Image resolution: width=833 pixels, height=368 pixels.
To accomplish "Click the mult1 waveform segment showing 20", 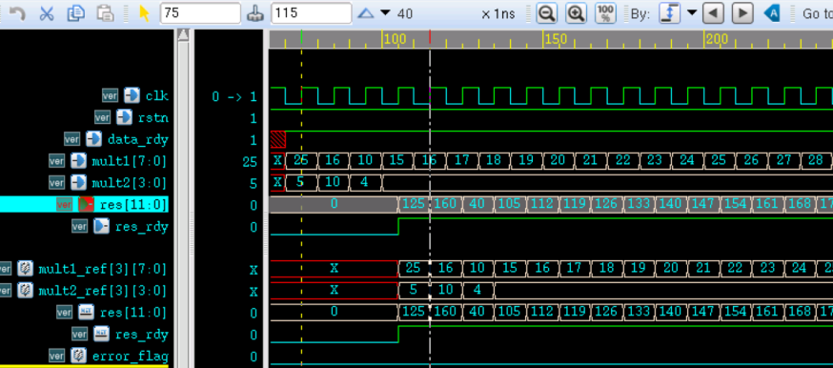I will (558, 160).
